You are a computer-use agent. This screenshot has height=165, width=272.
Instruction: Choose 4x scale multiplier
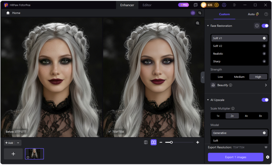[x=246, y=116]
